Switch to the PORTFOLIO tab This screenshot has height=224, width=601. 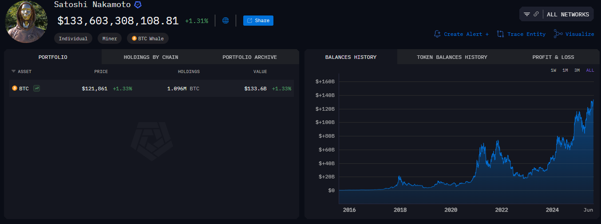(x=53, y=57)
